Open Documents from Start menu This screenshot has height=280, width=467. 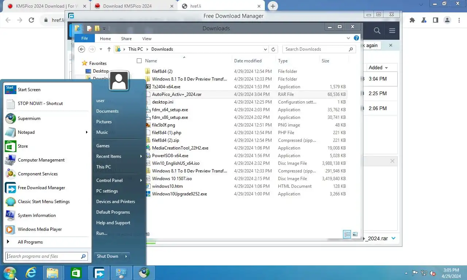(x=107, y=111)
